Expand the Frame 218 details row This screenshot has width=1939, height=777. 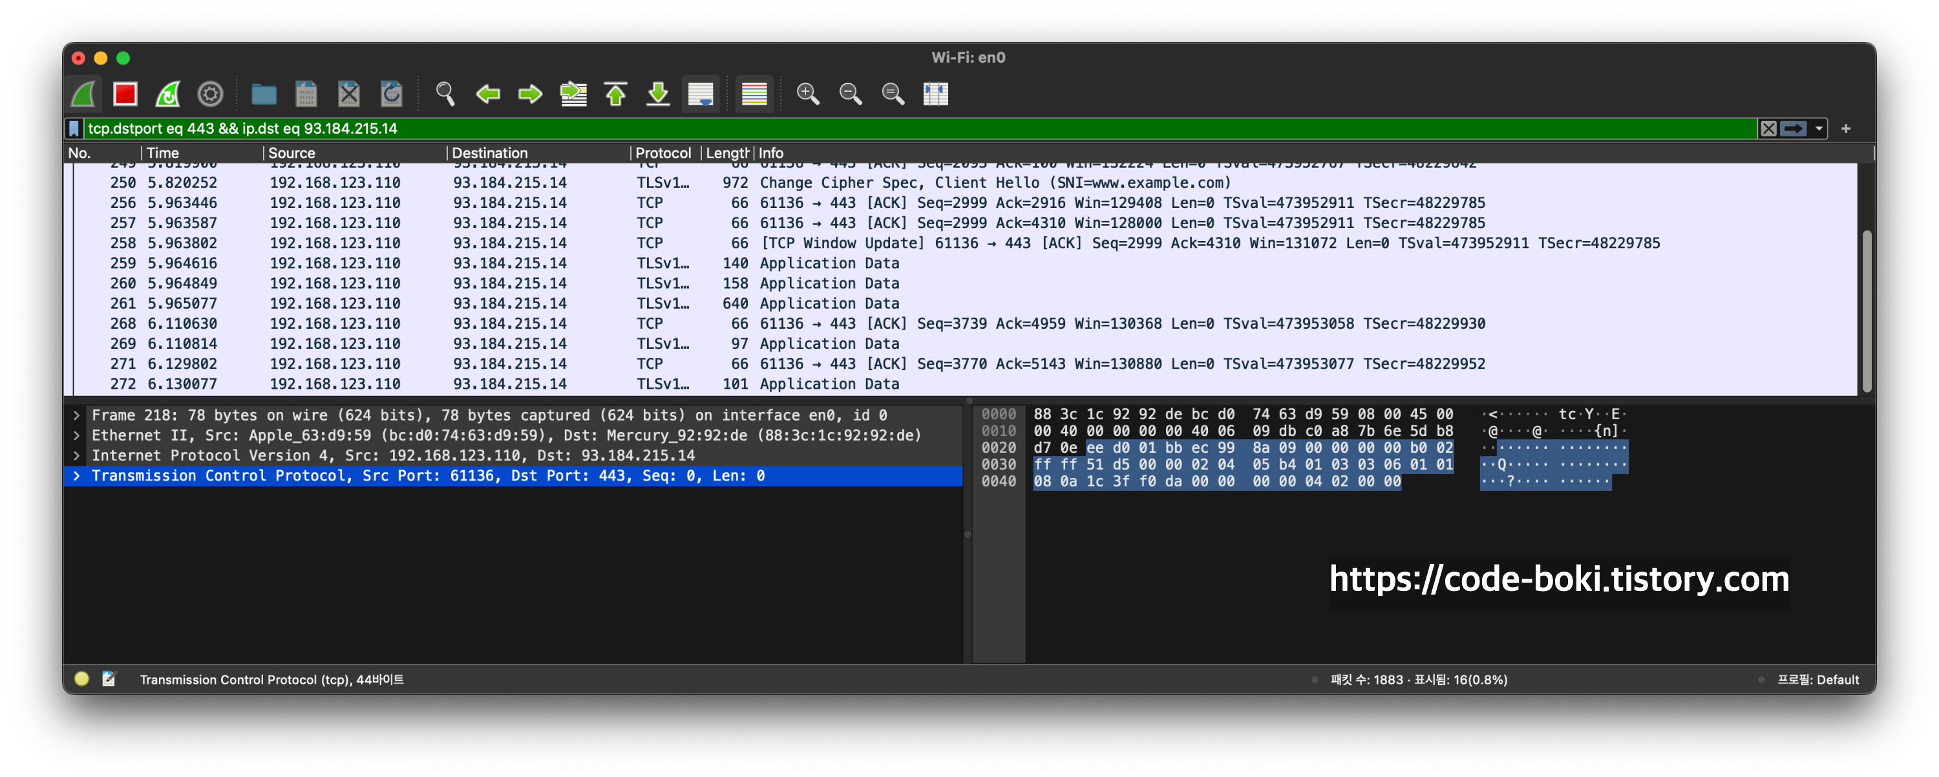tap(76, 415)
